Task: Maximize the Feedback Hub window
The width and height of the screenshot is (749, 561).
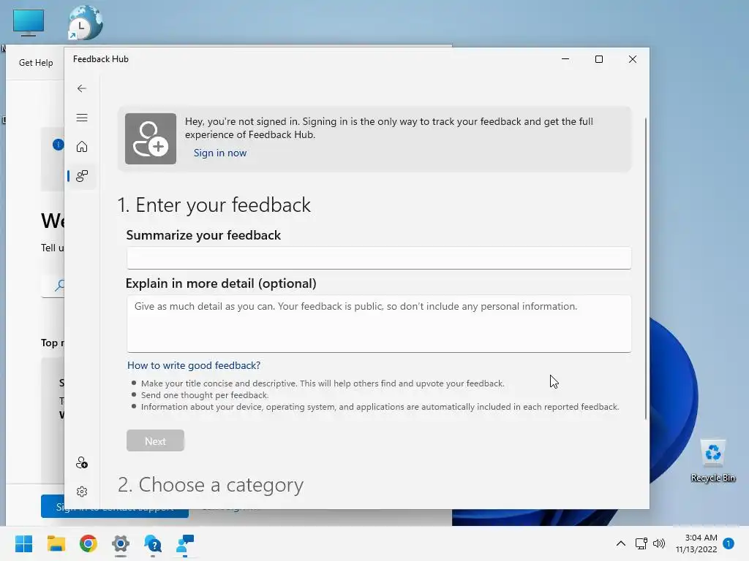Action: click(x=599, y=59)
